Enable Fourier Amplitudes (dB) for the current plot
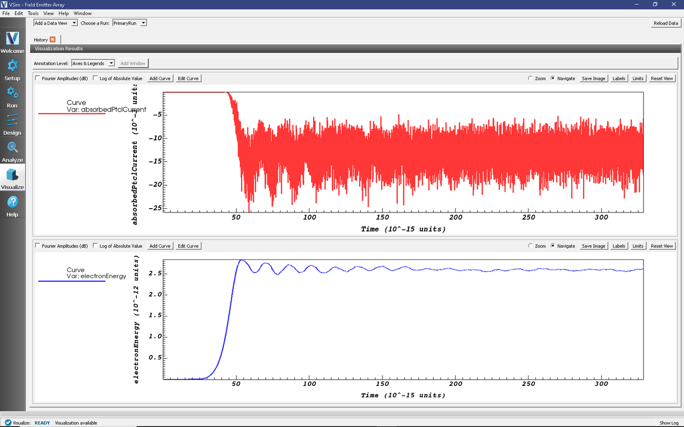 tap(37, 78)
